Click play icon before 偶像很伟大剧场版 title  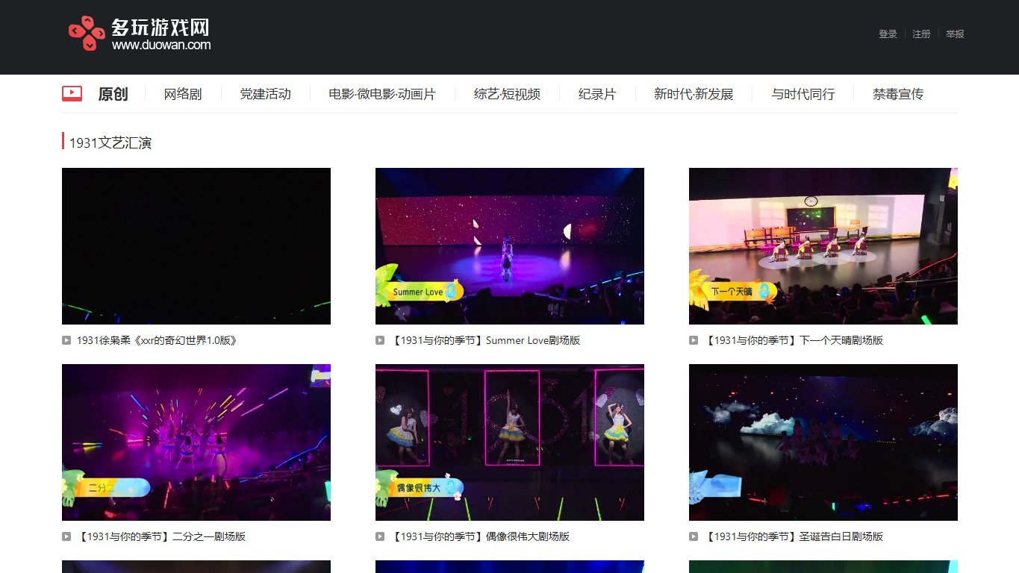(x=380, y=536)
